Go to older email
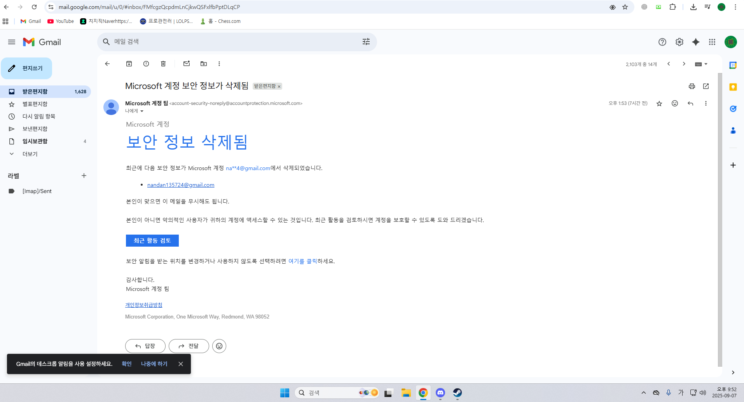 click(684, 64)
